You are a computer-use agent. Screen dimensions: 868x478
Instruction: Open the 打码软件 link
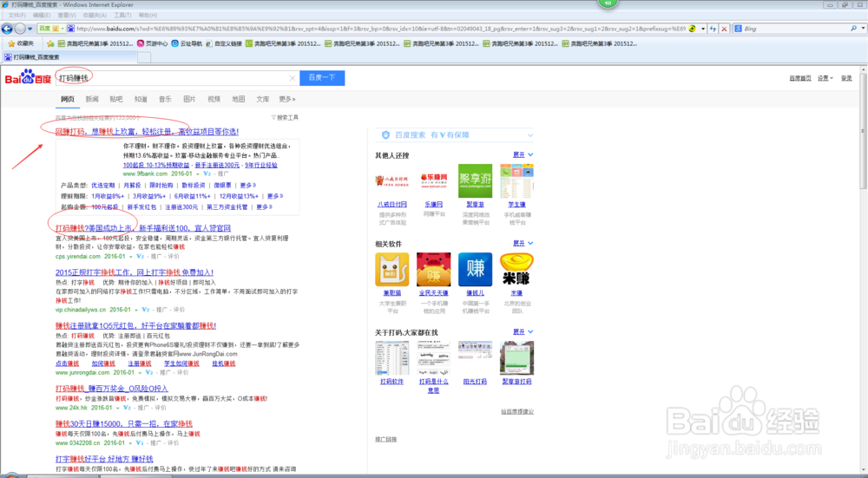(x=392, y=382)
